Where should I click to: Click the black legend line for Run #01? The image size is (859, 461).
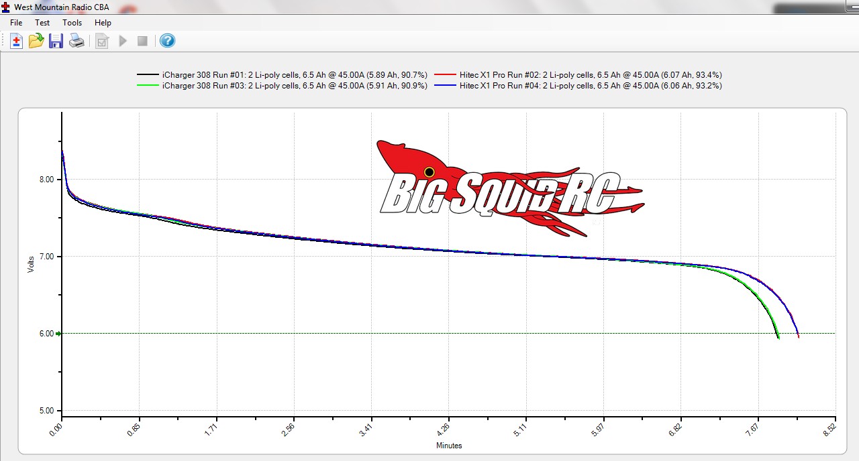(x=147, y=74)
